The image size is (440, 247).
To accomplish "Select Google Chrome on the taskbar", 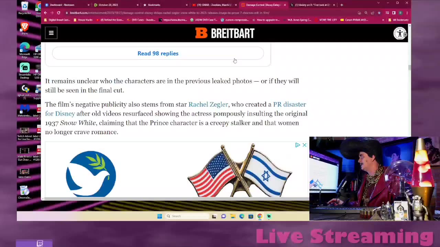I will click(x=260, y=216).
